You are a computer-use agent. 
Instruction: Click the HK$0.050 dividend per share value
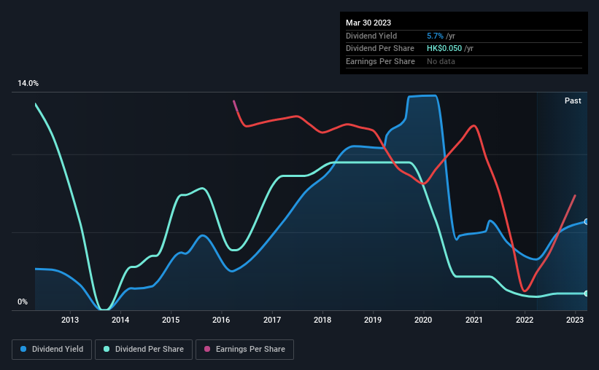tap(444, 49)
